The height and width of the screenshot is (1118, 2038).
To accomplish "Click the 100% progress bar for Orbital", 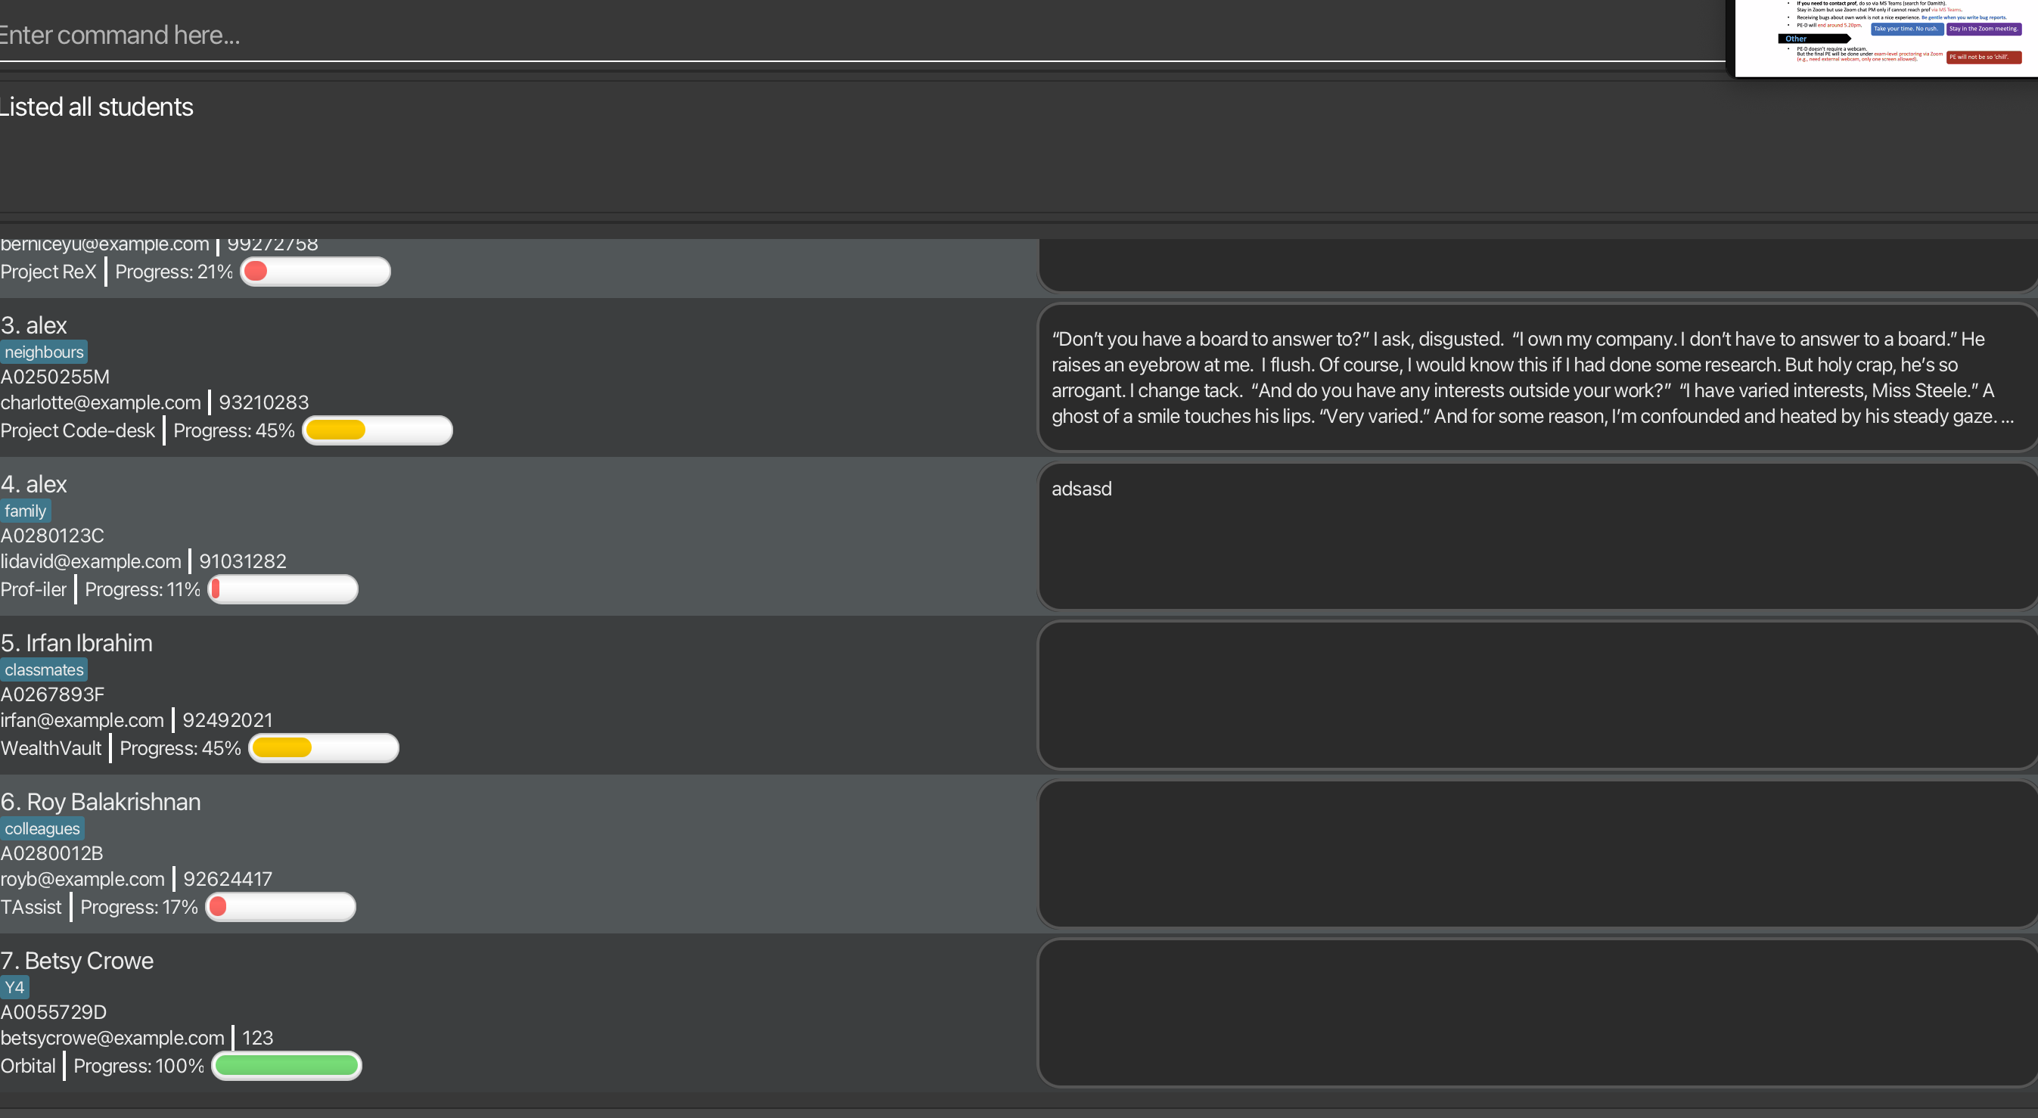I will click(x=287, y=1066).
